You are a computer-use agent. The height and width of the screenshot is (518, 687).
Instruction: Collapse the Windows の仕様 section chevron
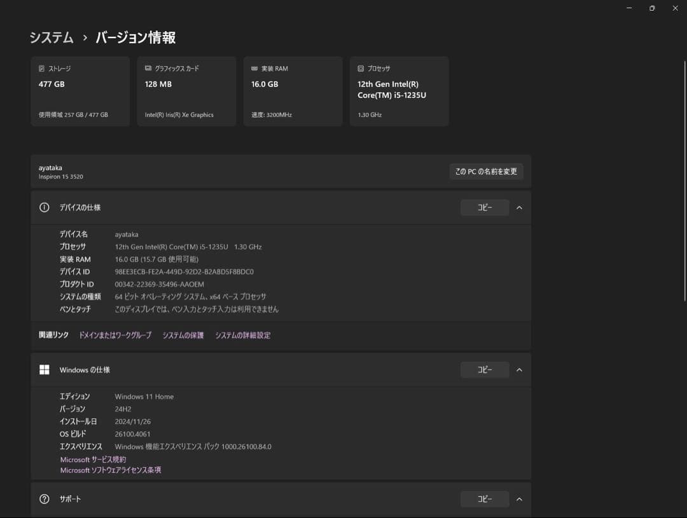click(519, 370)
